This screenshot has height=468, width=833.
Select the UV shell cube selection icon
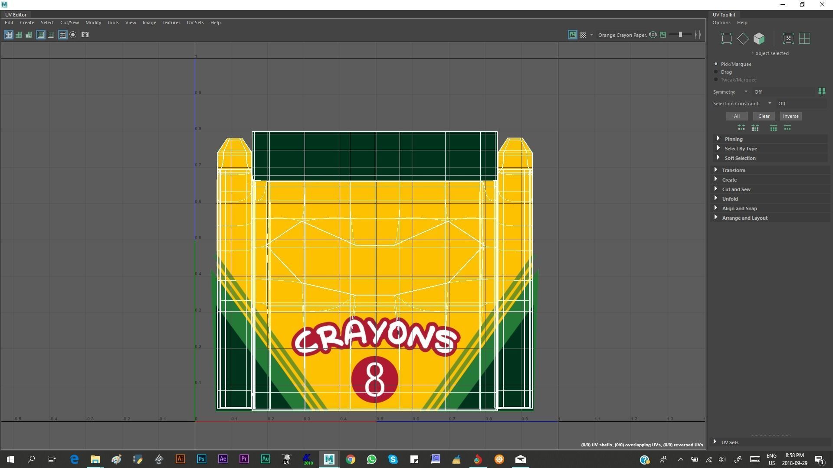point(759,39)
